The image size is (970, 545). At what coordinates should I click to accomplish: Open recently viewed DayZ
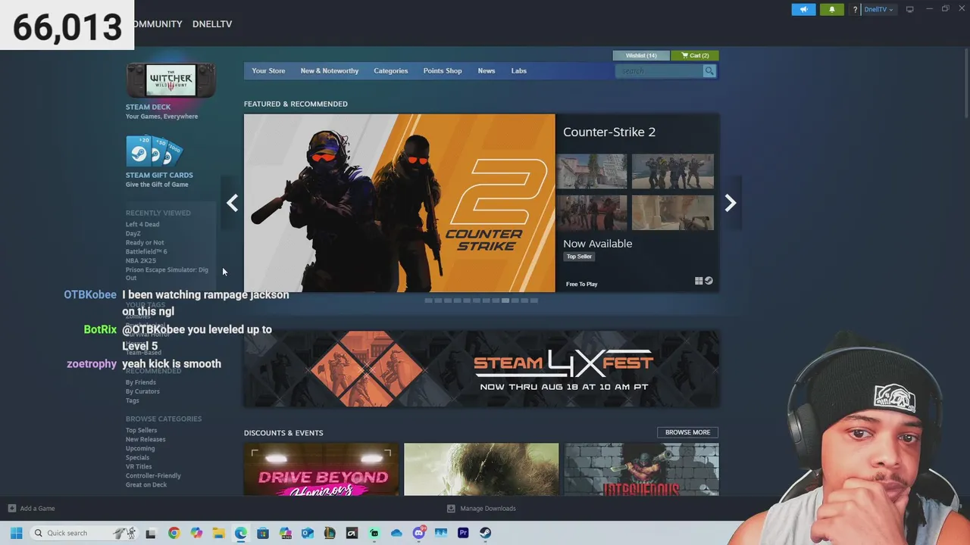(133, 233)
